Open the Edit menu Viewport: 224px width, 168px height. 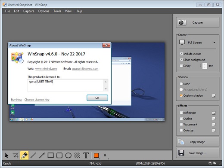[16, 11]
